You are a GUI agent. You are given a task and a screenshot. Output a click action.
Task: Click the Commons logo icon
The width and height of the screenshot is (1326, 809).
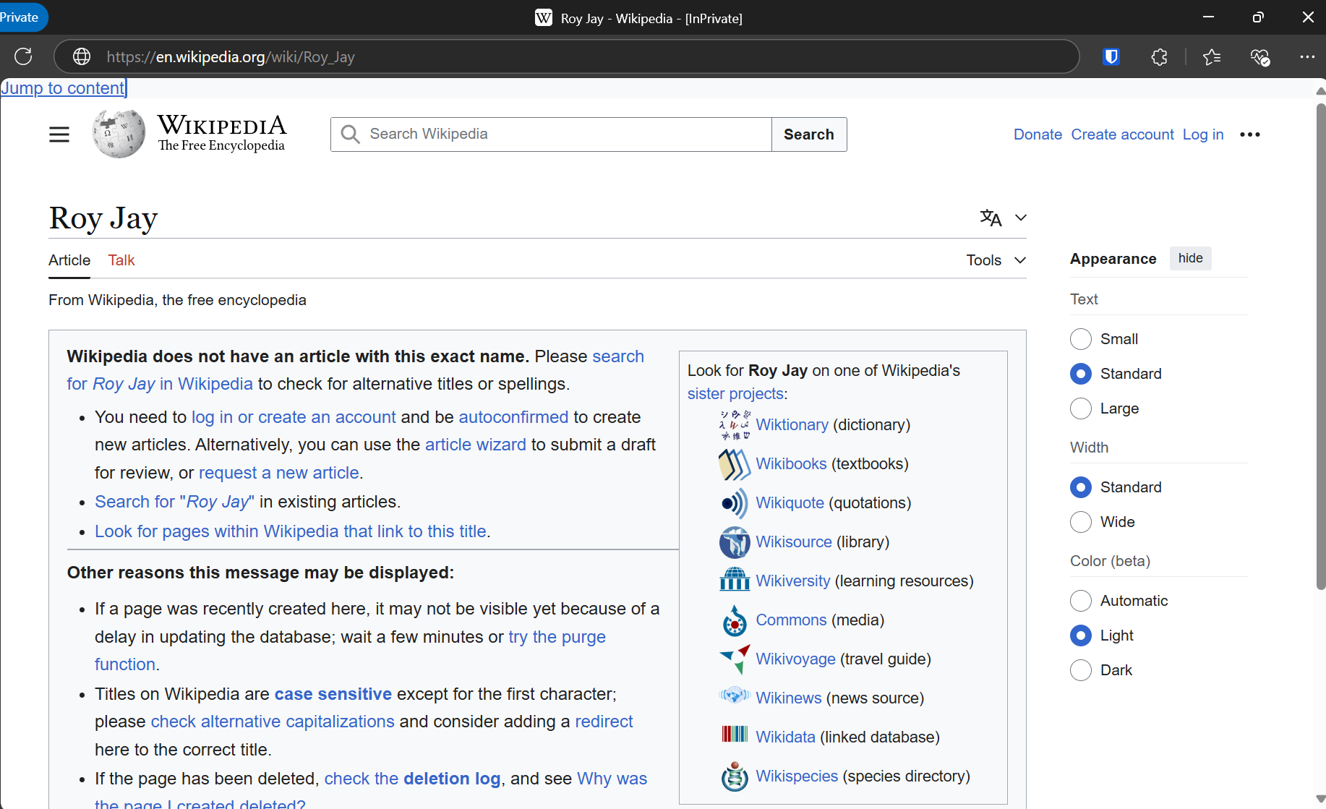(735, 620)
